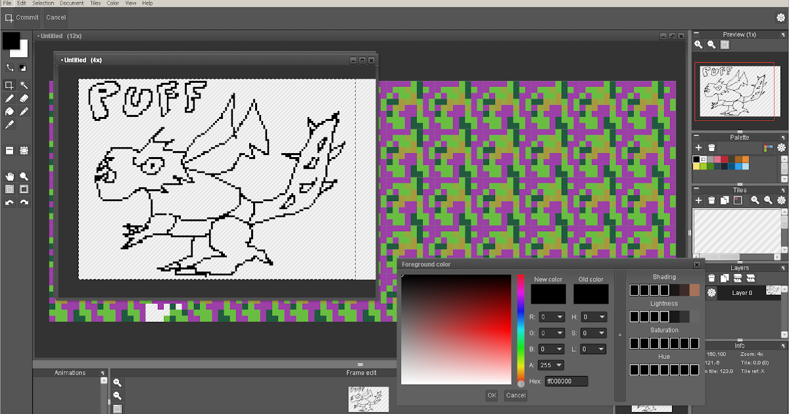Click the Undo arrow in toolbox
Screen dimensions: 789x414
[9, 202]
